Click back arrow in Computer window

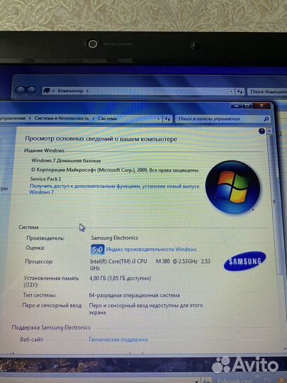click(21, 91)
